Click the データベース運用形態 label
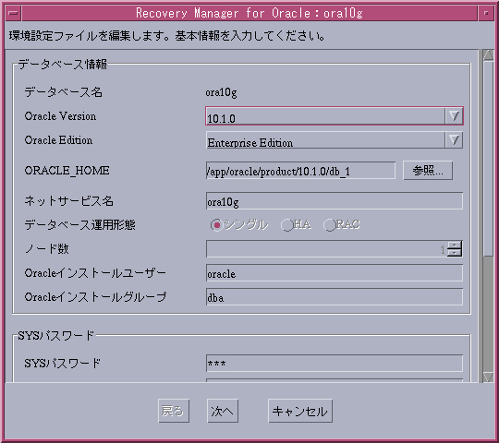The height and width of the screenshot is (443, 499). 79,225
